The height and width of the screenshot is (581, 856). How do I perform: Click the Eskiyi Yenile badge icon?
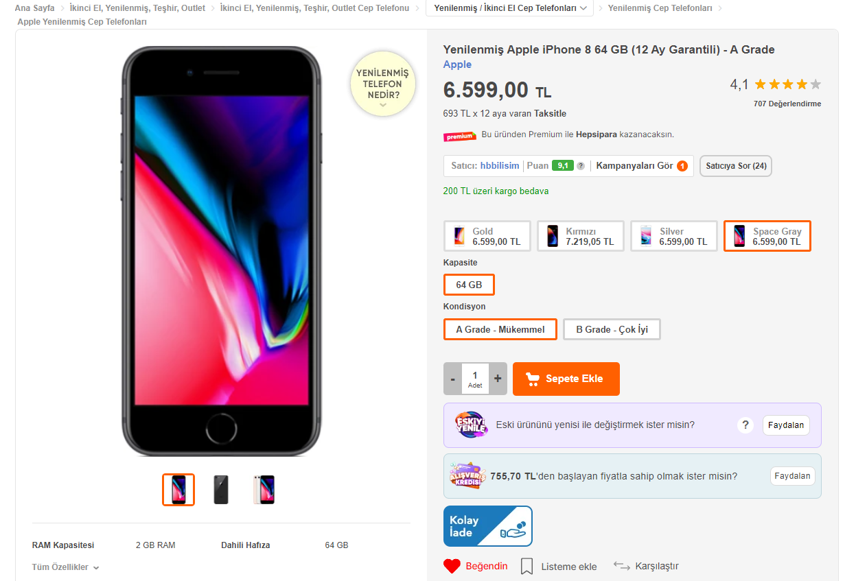(471, 425)
